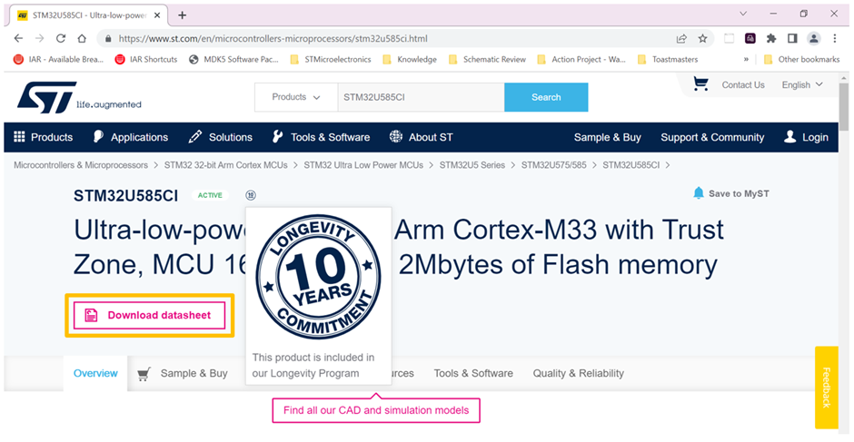Open the yellow Feedback tab
This screenshot has width=854, height=442.
pos(826,387)
